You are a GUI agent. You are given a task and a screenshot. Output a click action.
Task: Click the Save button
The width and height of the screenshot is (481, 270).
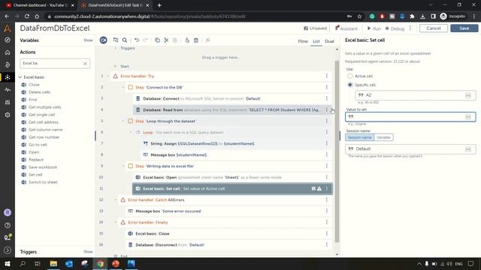(464, 28)
